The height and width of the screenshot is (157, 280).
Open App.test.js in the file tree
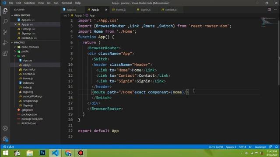pos(29,69)
